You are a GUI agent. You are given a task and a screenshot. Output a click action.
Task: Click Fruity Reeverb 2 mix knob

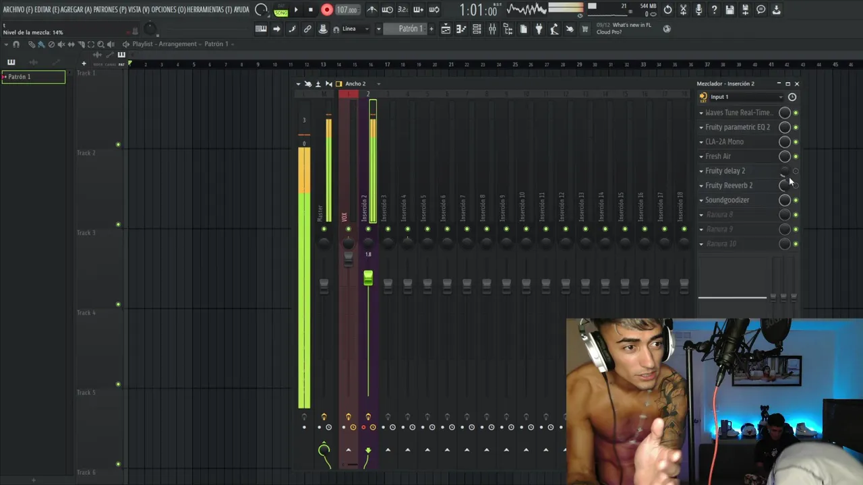coord(784,185)
